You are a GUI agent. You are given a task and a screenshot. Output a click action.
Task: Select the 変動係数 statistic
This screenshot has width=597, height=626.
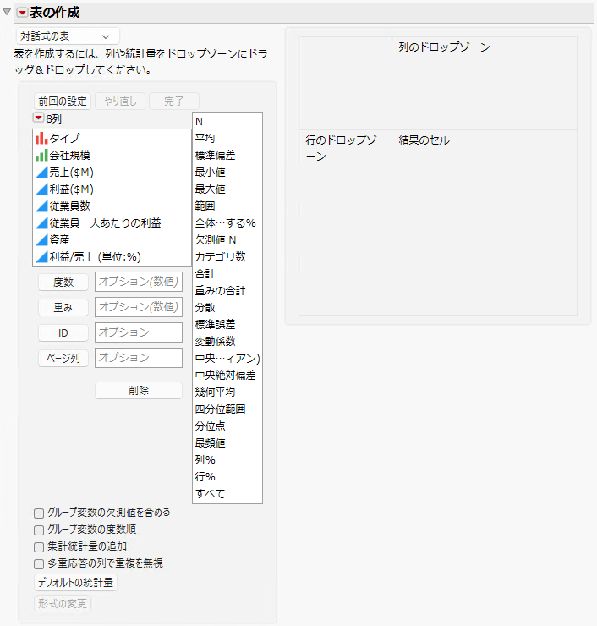coord(215,342)
